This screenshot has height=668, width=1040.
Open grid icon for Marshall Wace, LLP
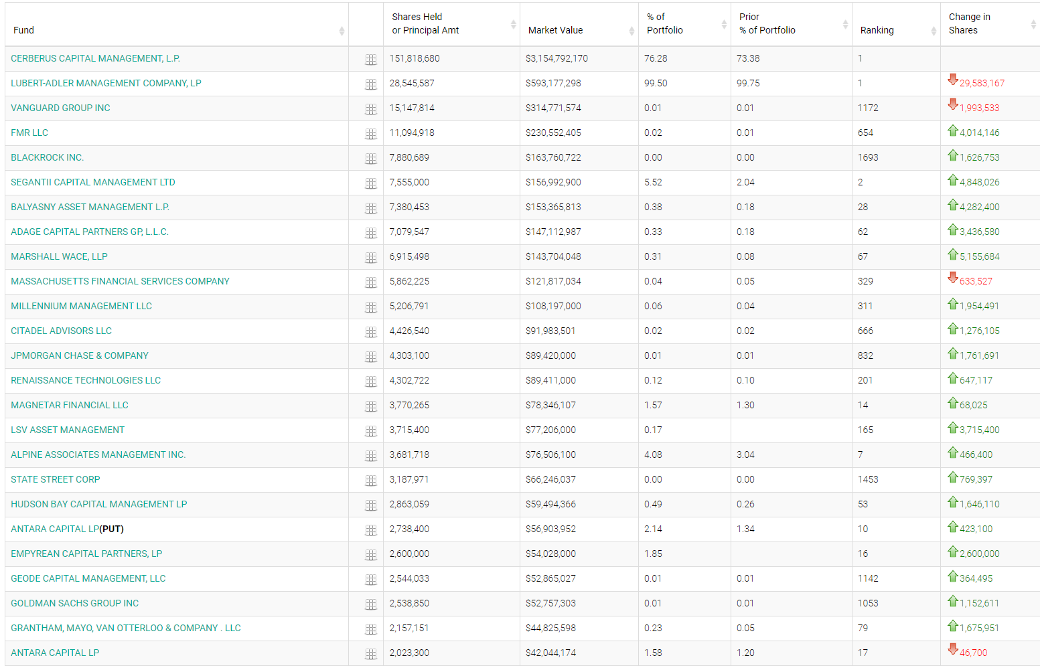(371, 258)
